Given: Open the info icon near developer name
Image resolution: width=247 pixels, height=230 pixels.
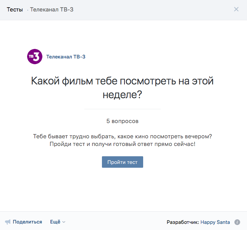Looking at the screenshot, I should click(x=237, y=222).
